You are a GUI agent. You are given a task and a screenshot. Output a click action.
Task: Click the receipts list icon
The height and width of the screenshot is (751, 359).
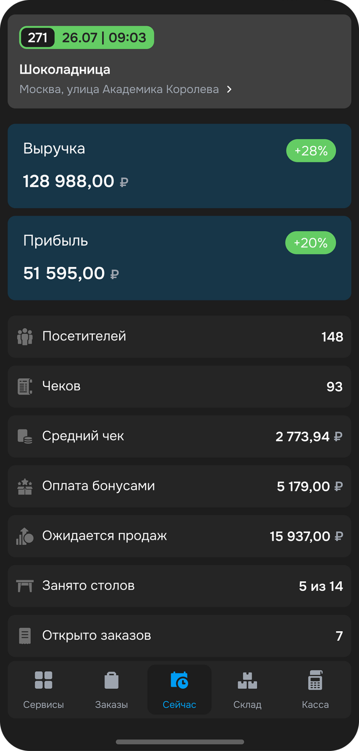25,386
